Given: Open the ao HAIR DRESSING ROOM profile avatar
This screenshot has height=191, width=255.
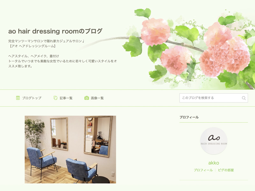Looking at the screenshot, I should 214,141.
